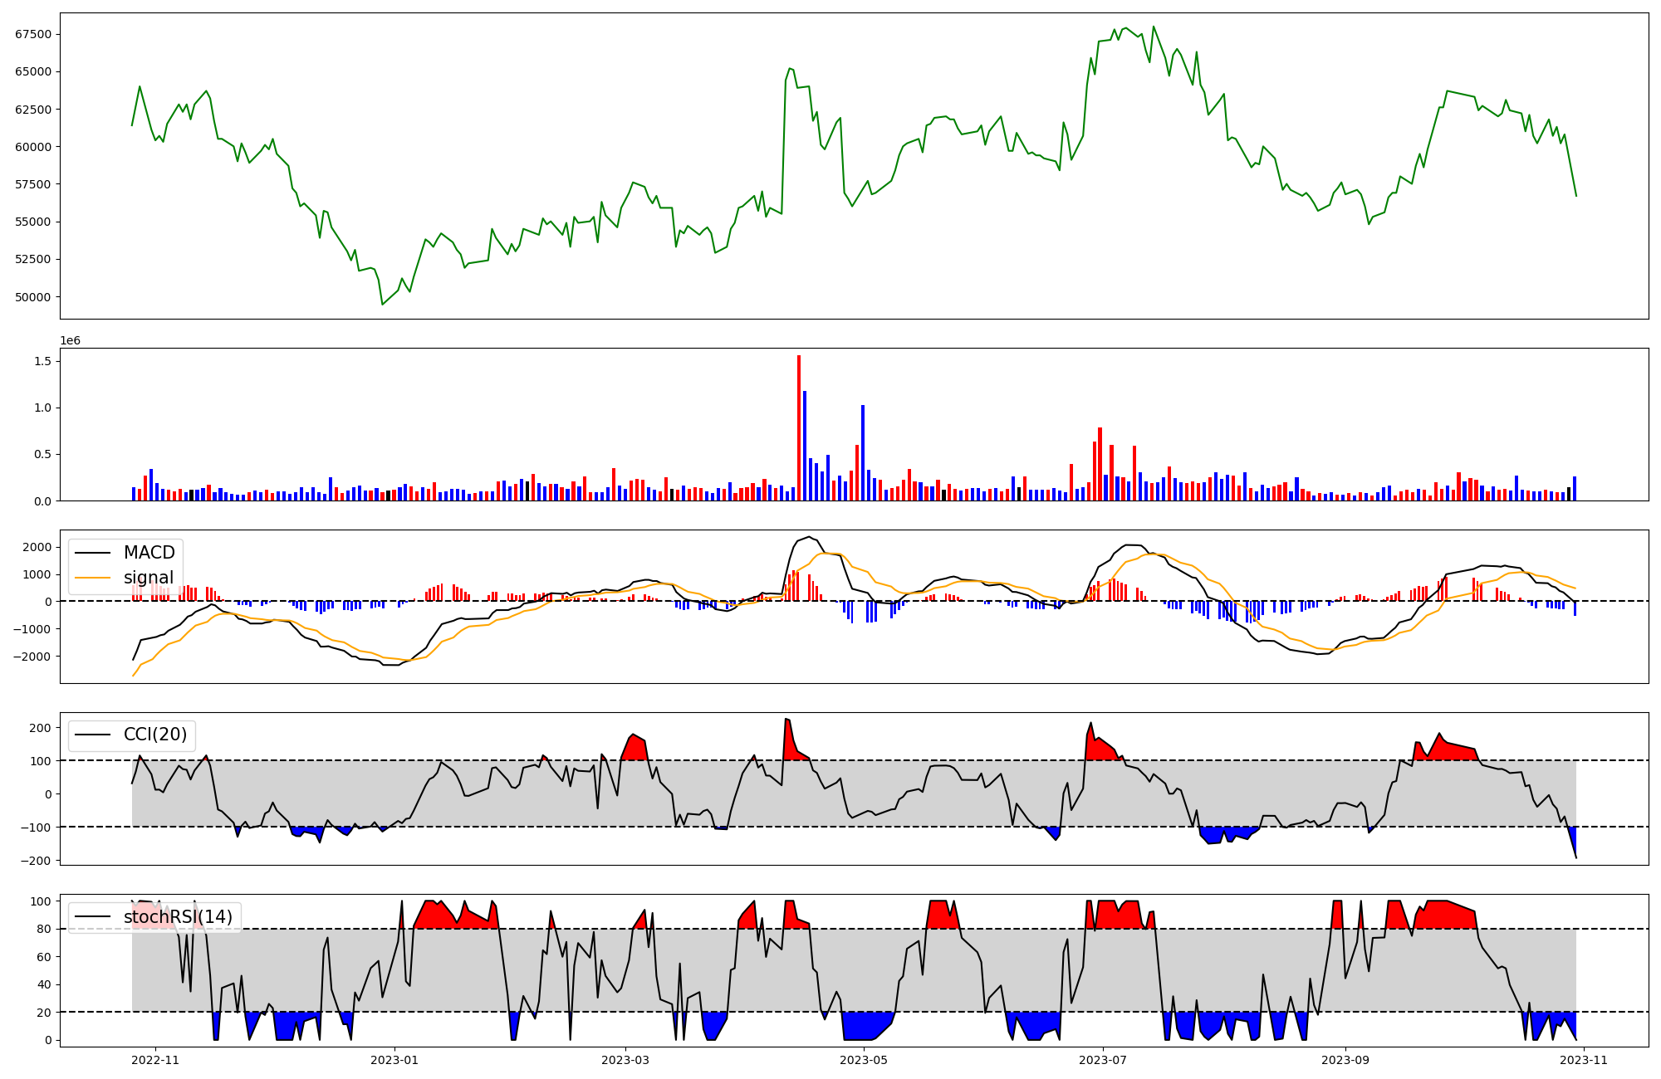1661x1079 pixels.
Task: Click the 2023-05 x-axis date label
Action: pyautogui.click(x=865, y=1060)
